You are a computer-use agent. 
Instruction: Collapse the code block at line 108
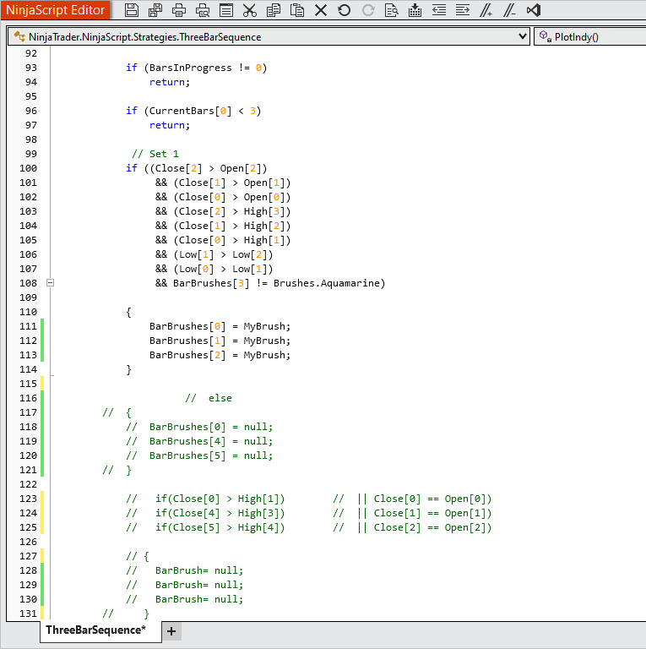(x=50, y=283)
